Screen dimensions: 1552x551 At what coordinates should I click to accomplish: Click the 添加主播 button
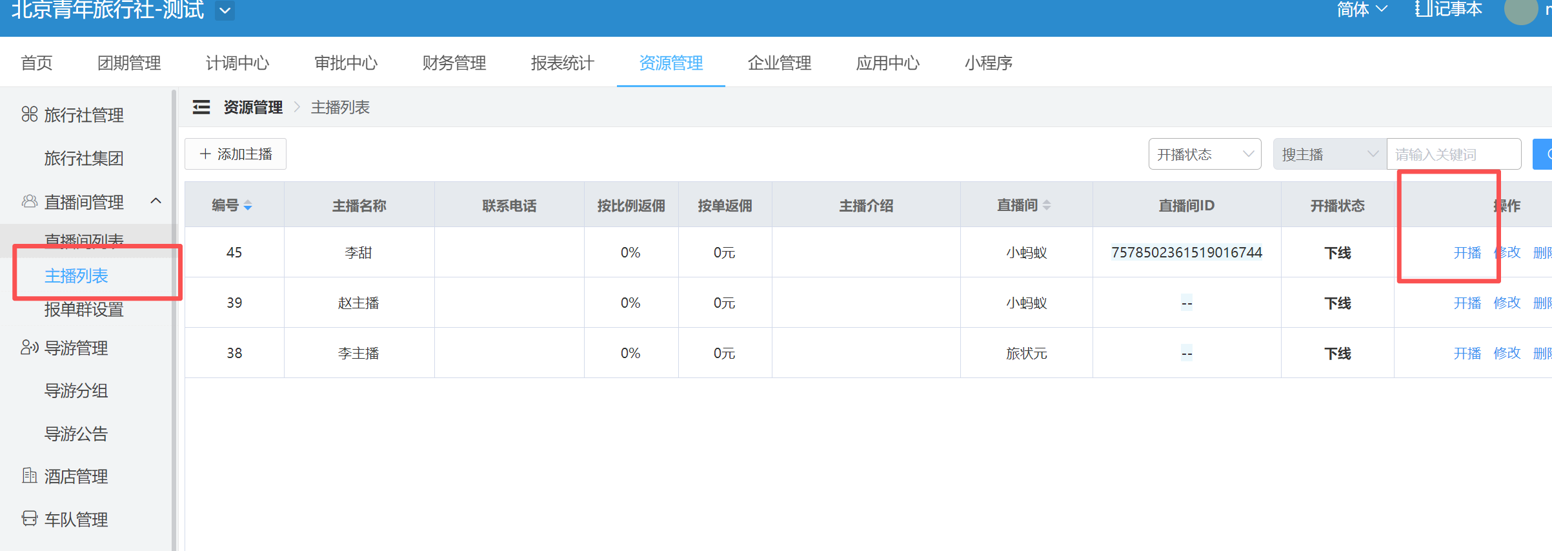(x=236, y=154)
